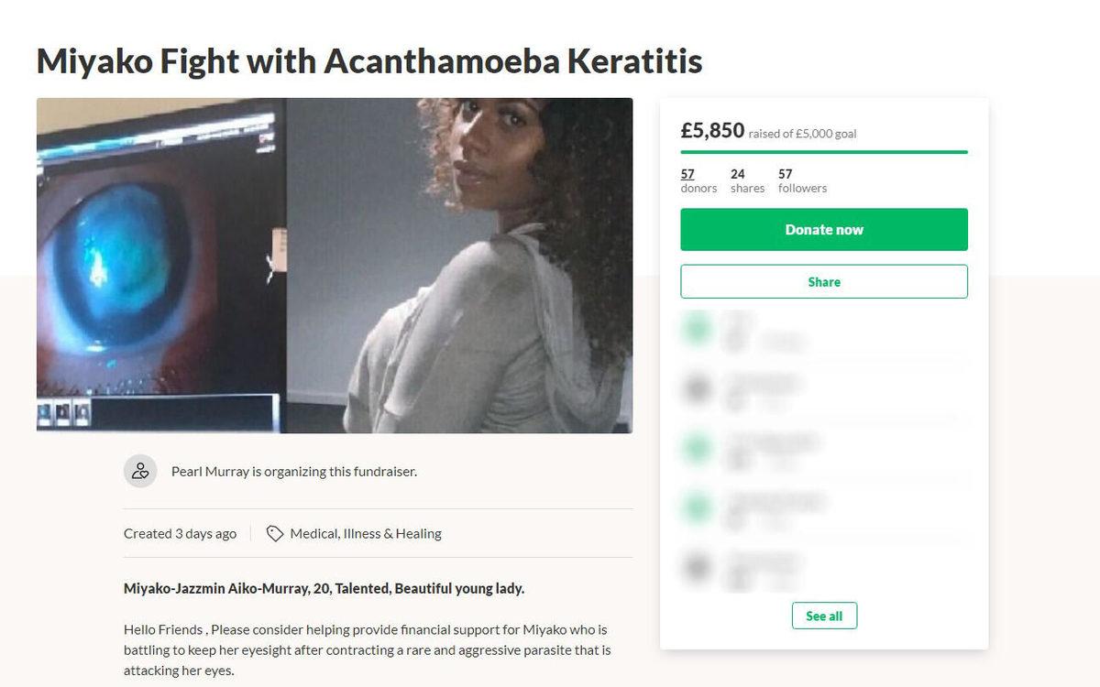Click the topmost donor avatar in the list
Image resolution: width=1100 pixels, height=687 pixels.
[x=698, y=328]
